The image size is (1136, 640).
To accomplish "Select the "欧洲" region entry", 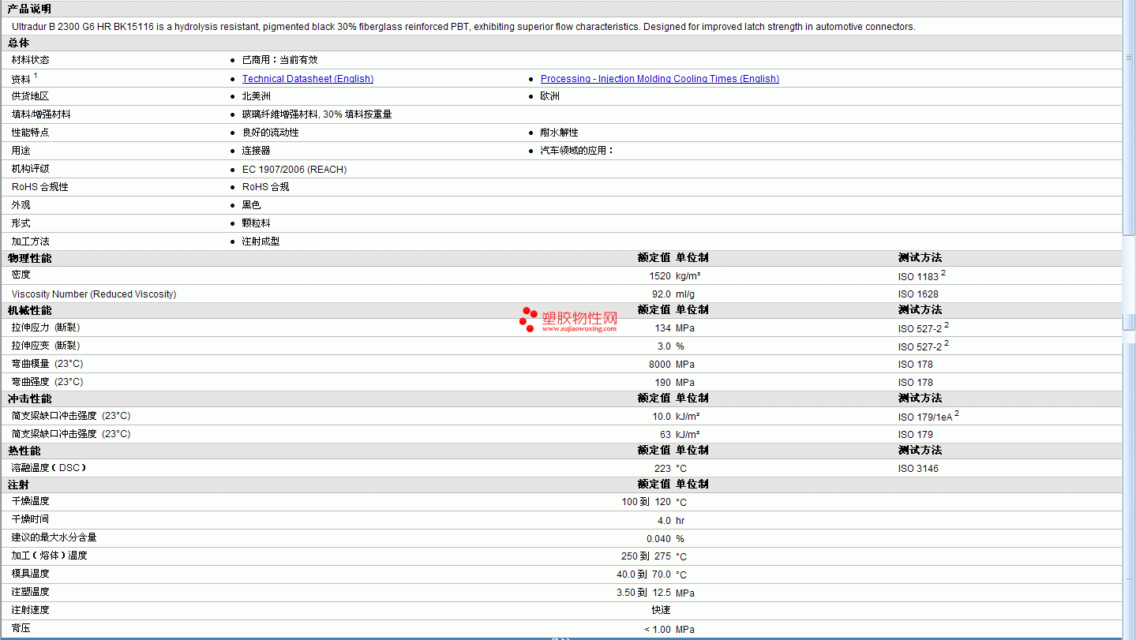I will pos(550,96).
